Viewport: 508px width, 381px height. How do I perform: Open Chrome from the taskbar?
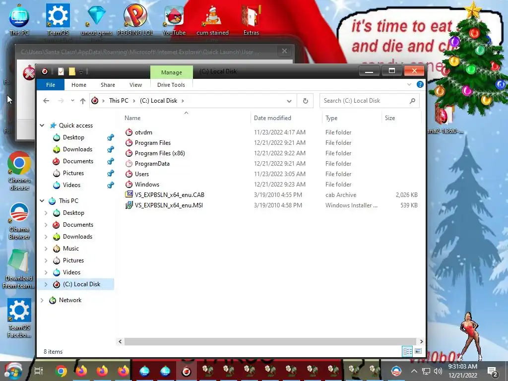(61, 371)
